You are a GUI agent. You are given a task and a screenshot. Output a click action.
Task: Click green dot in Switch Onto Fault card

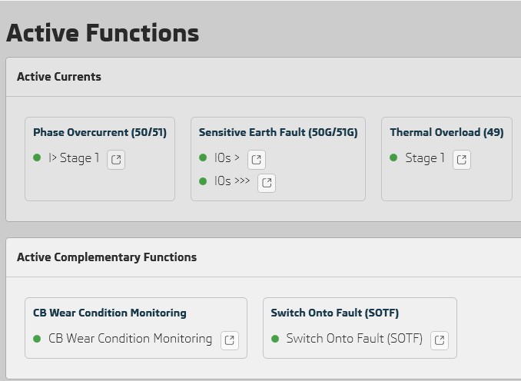pyautogui.click(x=275, y=339)
